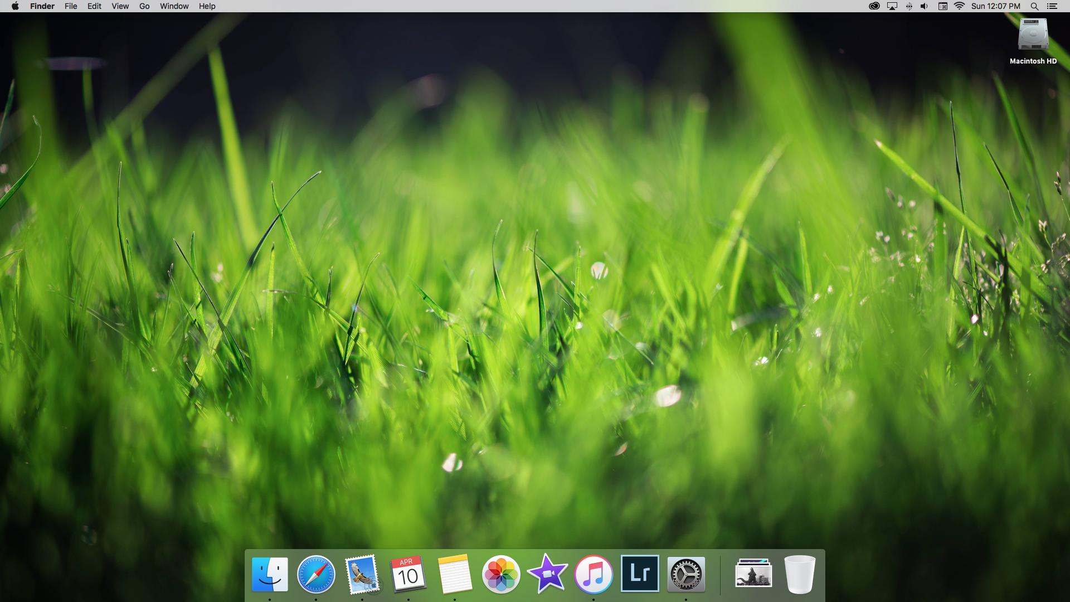1070x602 pixels.
Task: Open the AirPlay display menu
Action: click(x=892, y=6)
